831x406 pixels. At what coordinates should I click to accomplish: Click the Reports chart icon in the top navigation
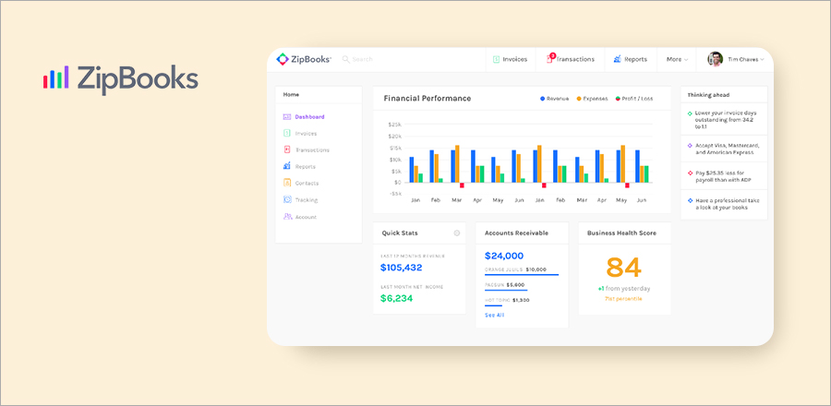tap(617, 59)
